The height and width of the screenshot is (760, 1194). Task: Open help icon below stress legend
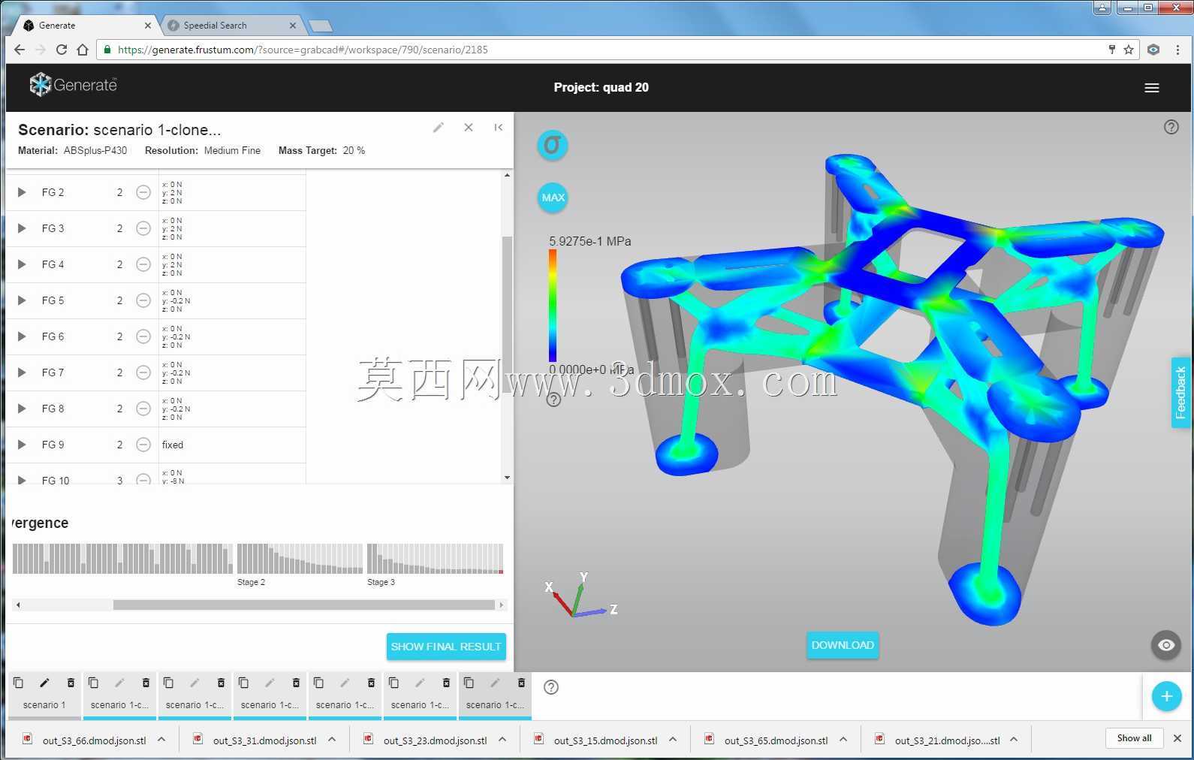[553, 400]
